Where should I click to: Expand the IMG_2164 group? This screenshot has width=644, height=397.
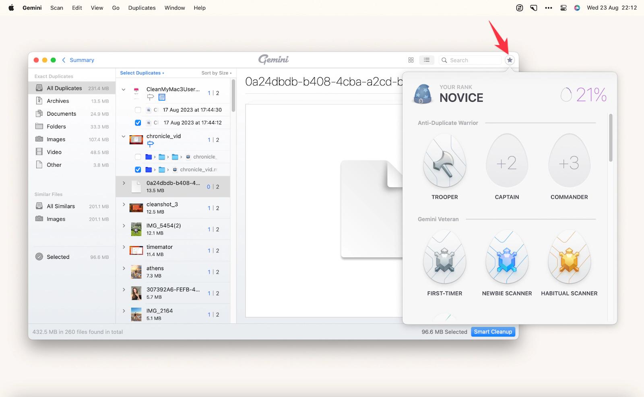coord(124,311)
